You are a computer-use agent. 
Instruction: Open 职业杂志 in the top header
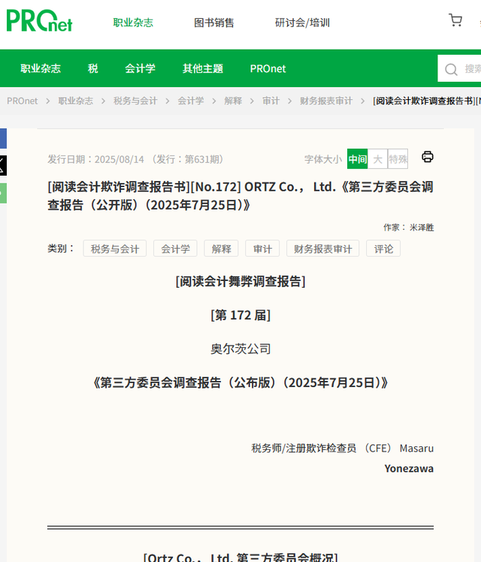pyautogui.click(x=133, y=23)
